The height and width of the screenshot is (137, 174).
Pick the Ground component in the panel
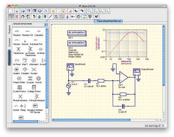(25, 42)
